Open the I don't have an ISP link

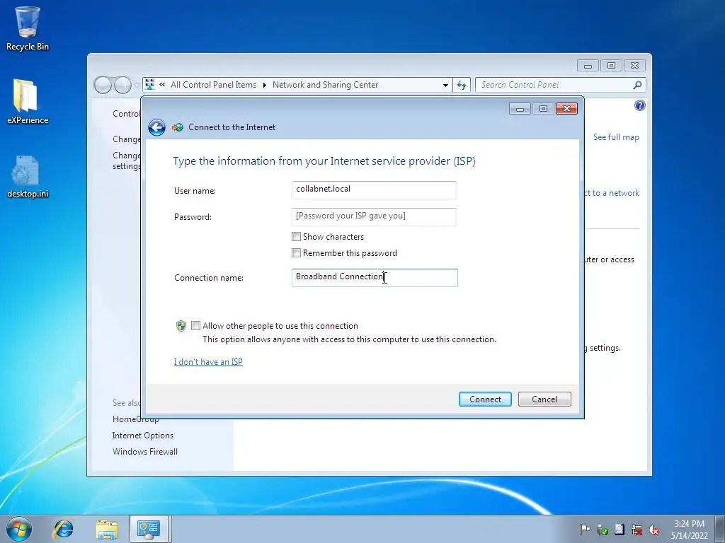(208, 362)
